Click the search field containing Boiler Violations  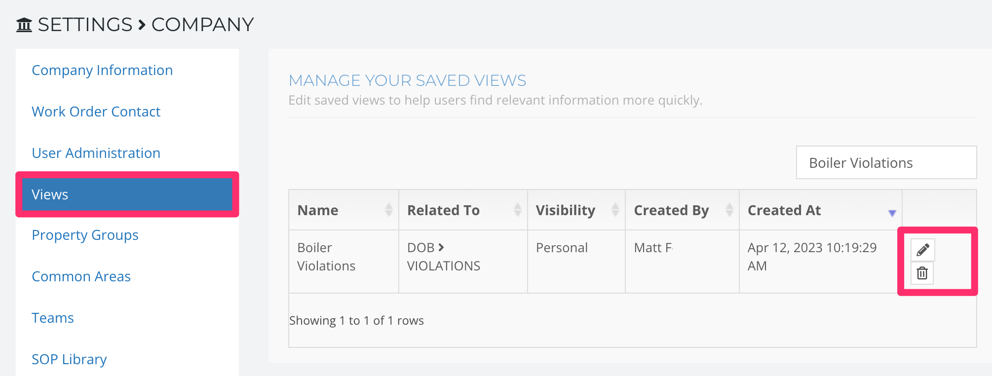pyautogui.click(x=886, y=162)
